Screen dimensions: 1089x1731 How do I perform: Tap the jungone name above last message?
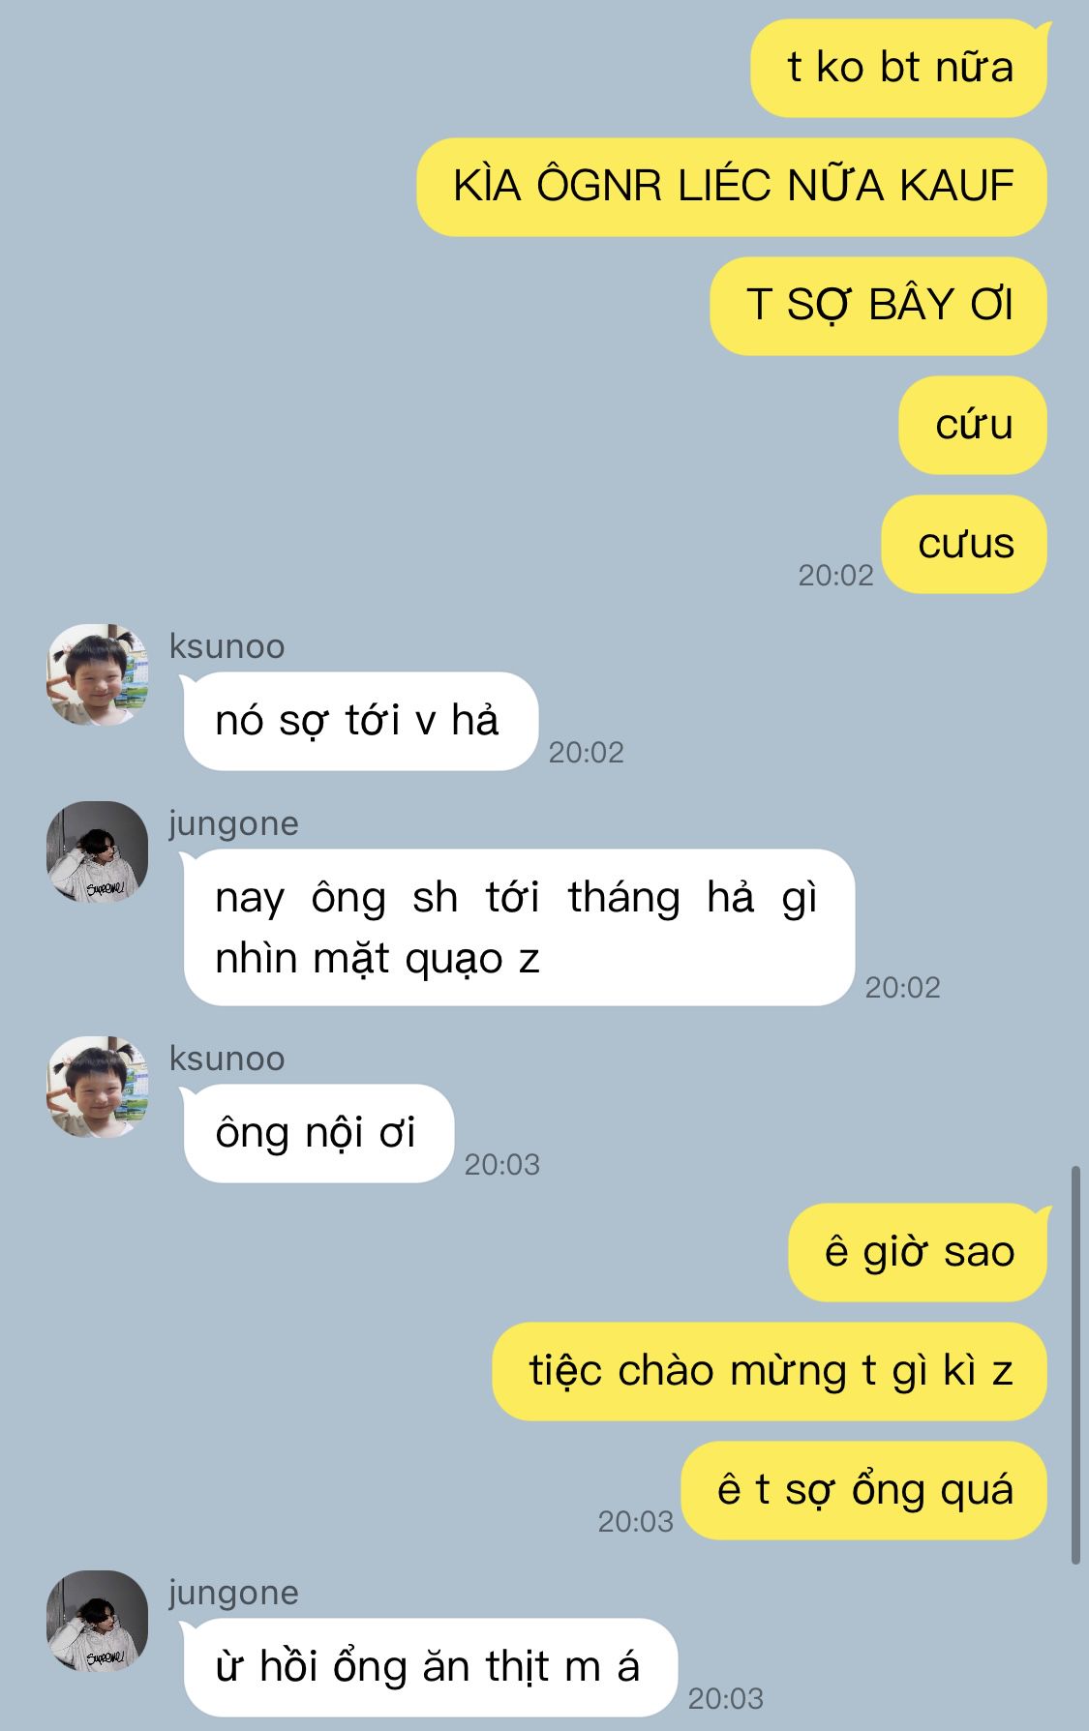[x=234, y=1594]
